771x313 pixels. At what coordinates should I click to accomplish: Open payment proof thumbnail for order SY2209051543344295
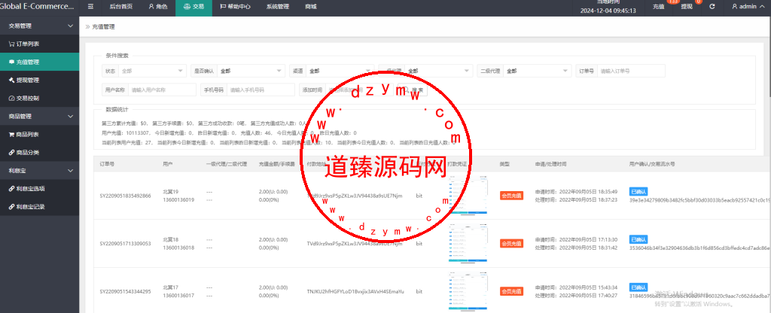coord(468,291)
